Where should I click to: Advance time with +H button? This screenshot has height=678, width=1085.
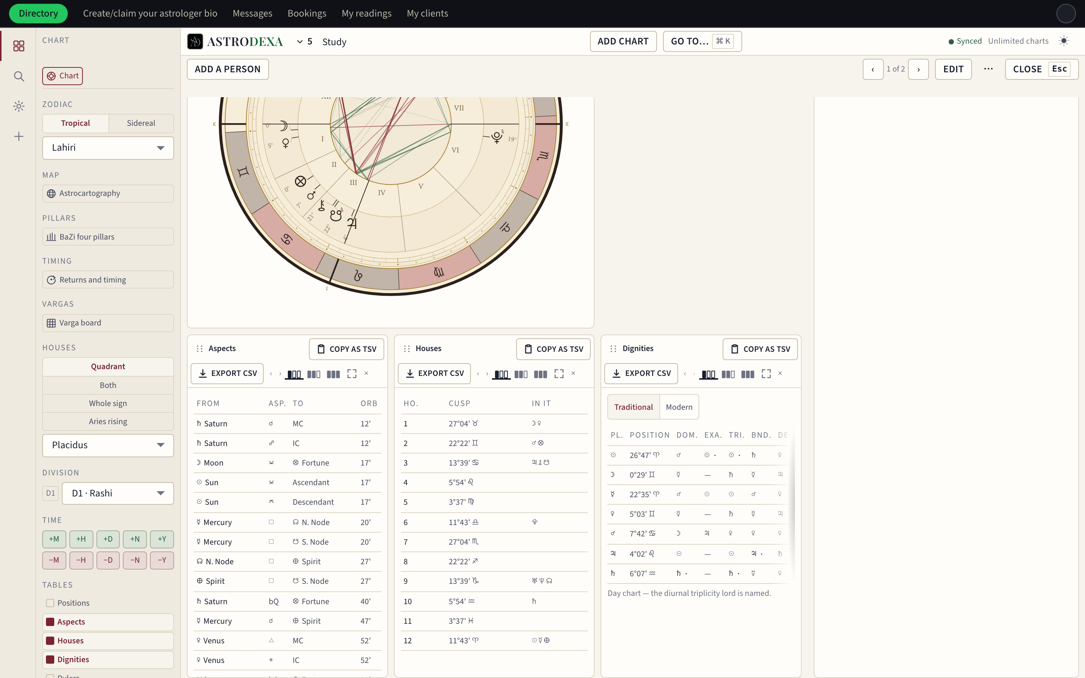pyautogui.click(x=81, y=539)
